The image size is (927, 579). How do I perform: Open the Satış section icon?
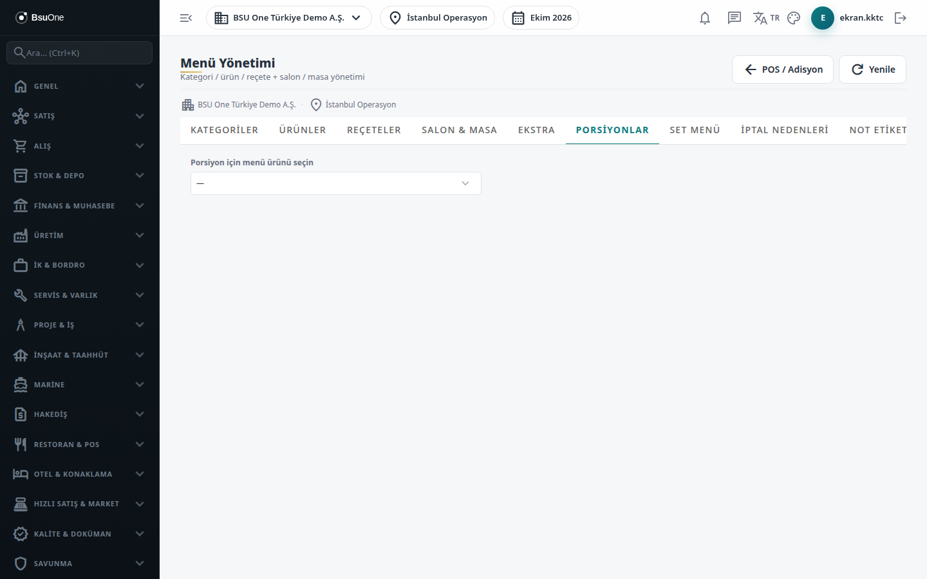21,116
